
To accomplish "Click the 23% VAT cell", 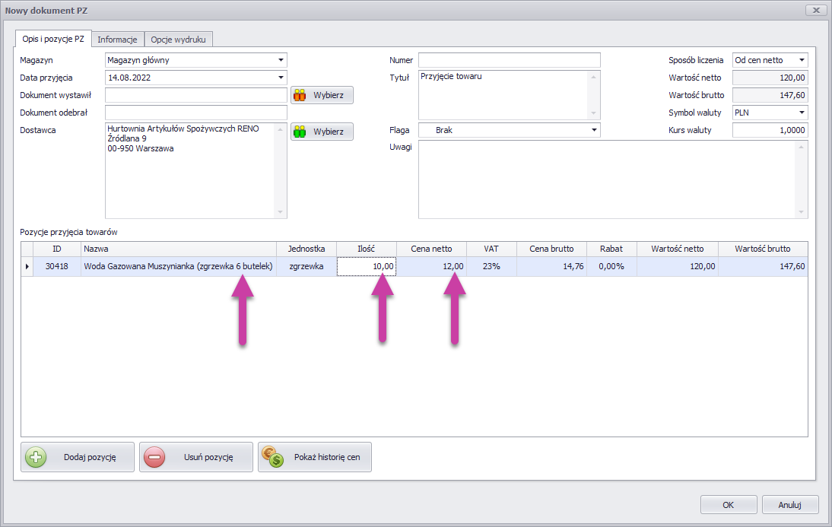I will (491, 266).
